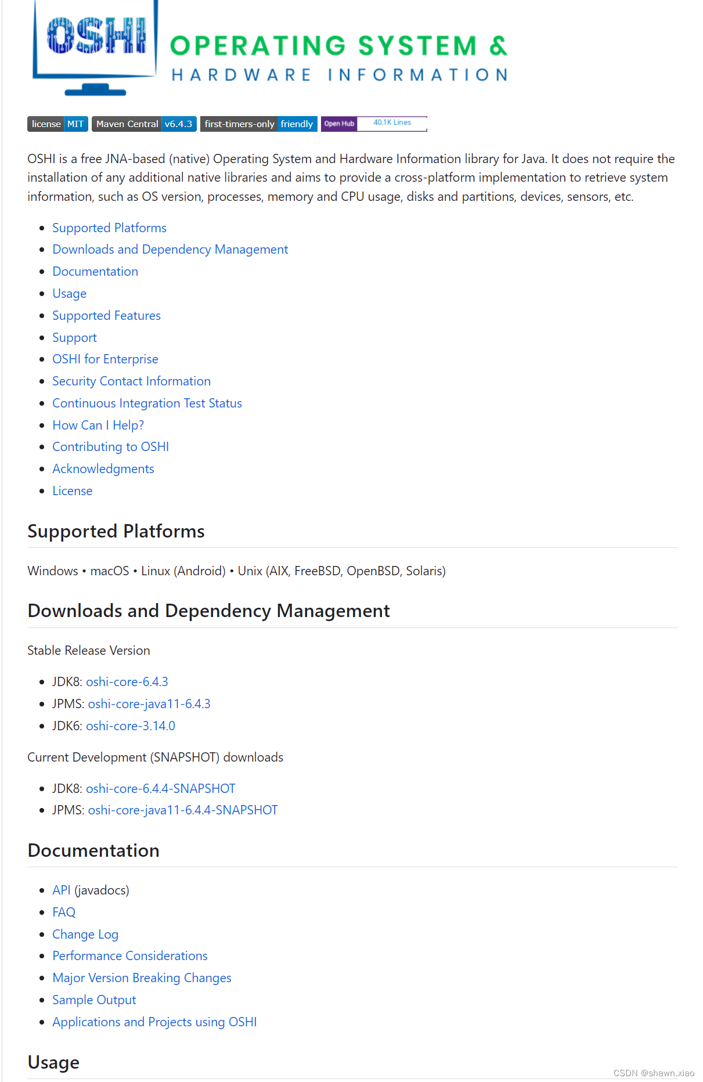Open the Maven Central v6.4.3 badge

(x=144, y=124)
